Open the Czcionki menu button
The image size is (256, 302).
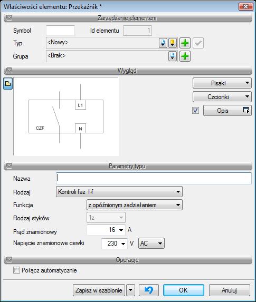(222, 96)
